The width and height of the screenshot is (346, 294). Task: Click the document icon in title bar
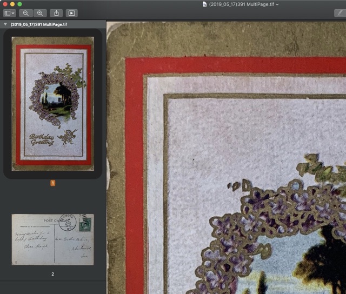[x=204, y=4]
